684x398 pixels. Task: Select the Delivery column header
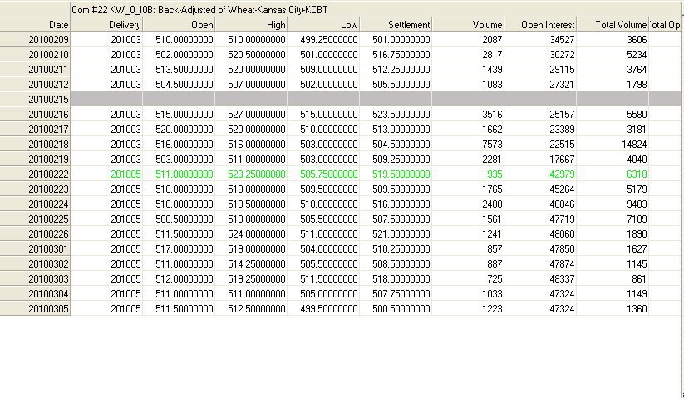pyautogui.click(x=106, y=25)
